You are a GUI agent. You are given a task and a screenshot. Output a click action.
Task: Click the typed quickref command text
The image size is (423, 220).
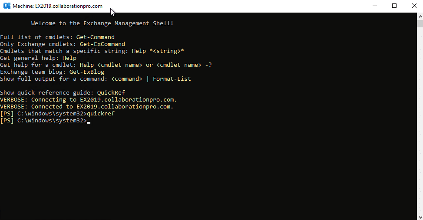coord(101,114)
